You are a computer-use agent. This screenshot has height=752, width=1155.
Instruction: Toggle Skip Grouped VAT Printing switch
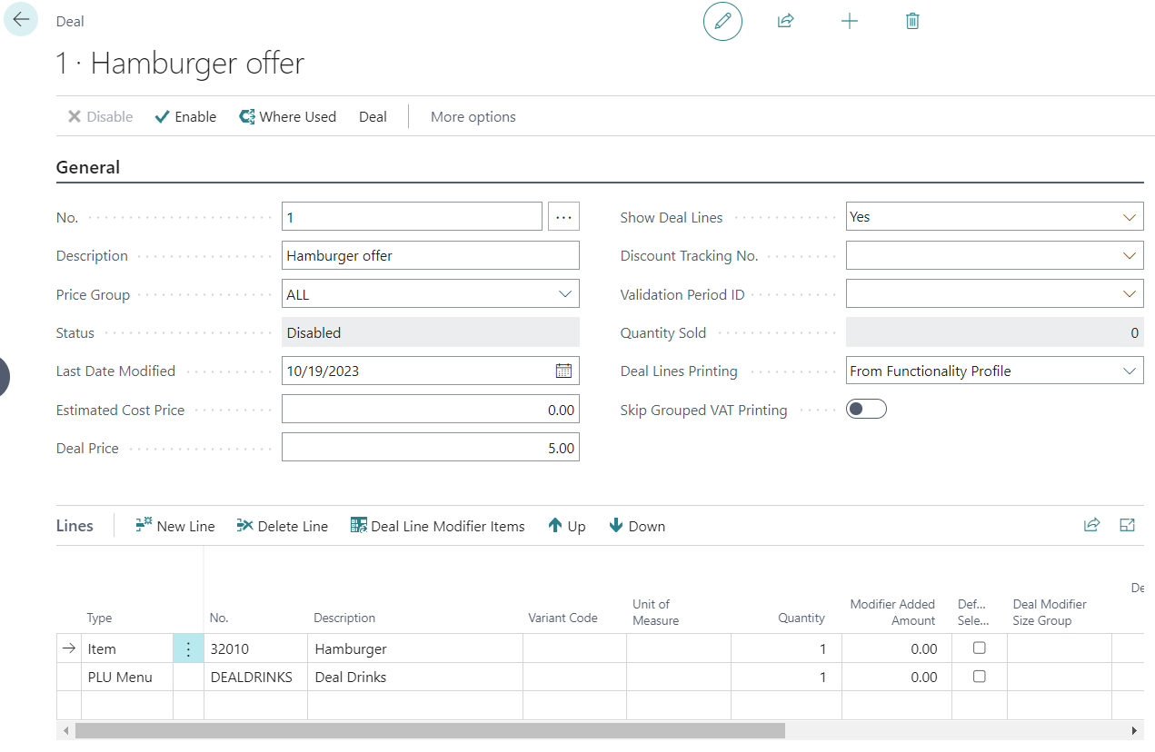866,410
